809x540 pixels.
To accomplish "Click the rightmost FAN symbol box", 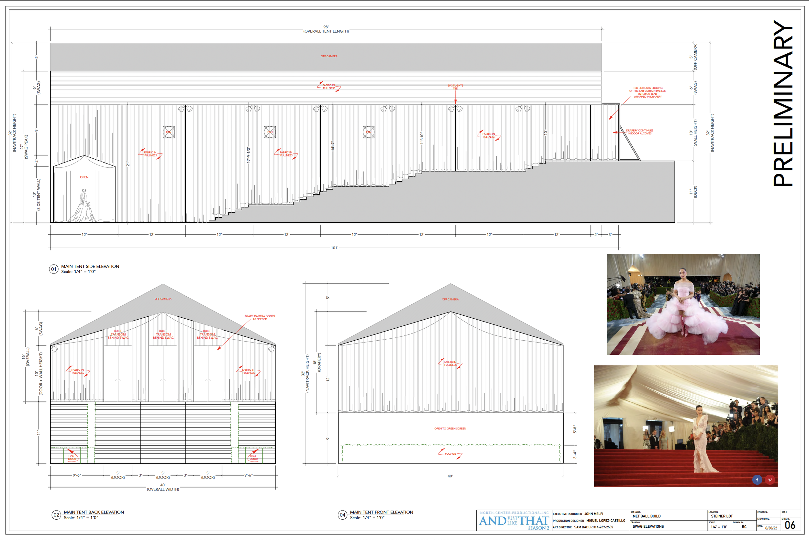I will [369, 132].
